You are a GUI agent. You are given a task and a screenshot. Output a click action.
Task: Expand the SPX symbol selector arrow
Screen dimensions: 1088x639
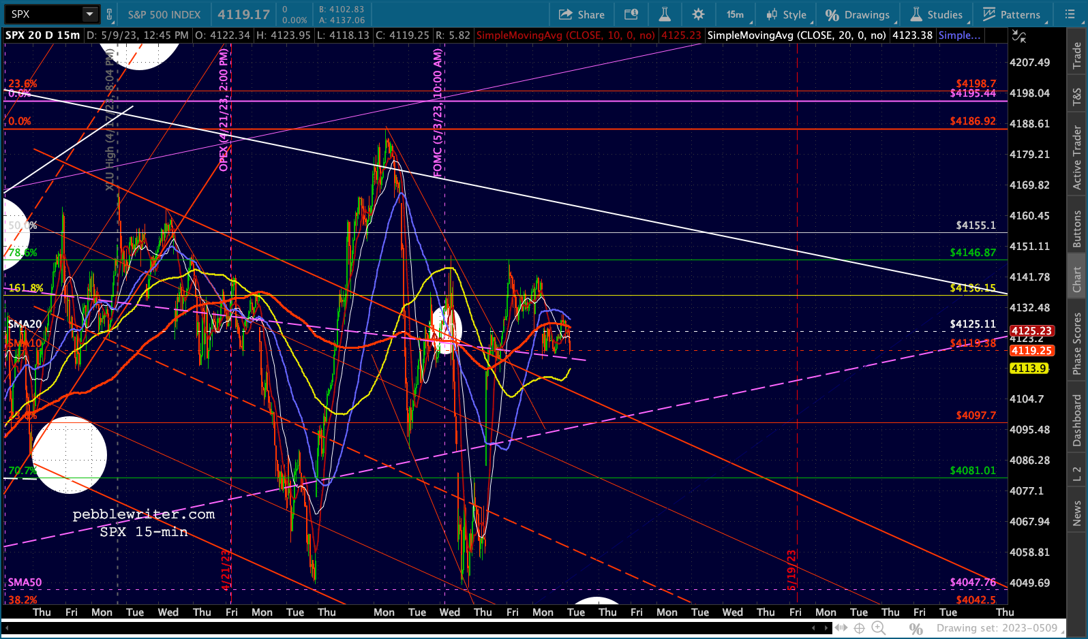coord(89,14)
